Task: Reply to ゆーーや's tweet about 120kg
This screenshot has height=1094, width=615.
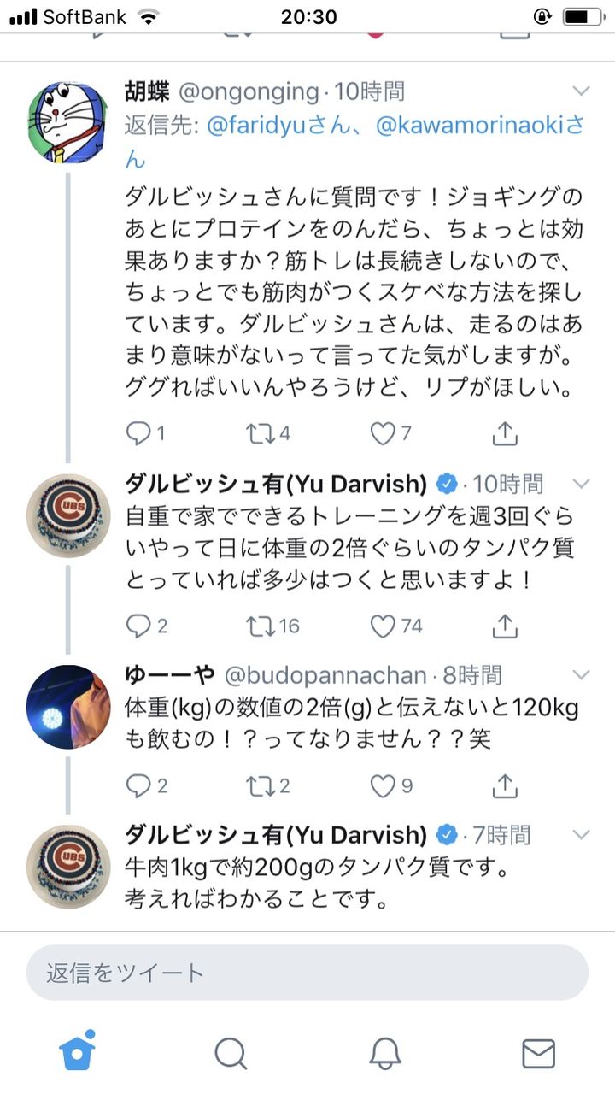Action: 138,785
